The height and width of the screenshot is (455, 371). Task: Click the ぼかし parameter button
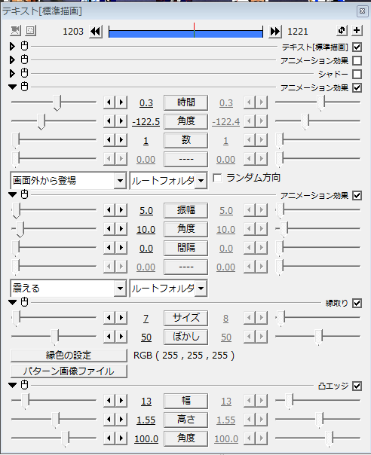click(x=185, y=337)
